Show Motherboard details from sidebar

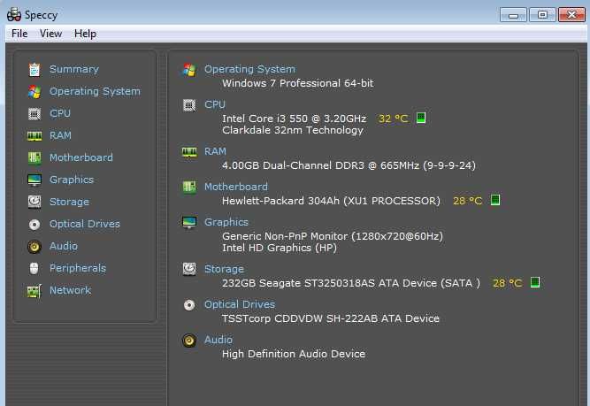tap(81, 157)
